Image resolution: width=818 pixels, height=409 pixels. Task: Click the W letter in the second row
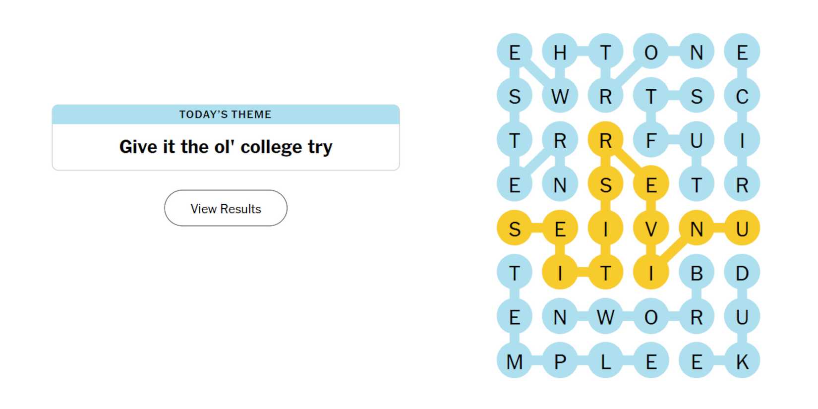click(559, 97)
